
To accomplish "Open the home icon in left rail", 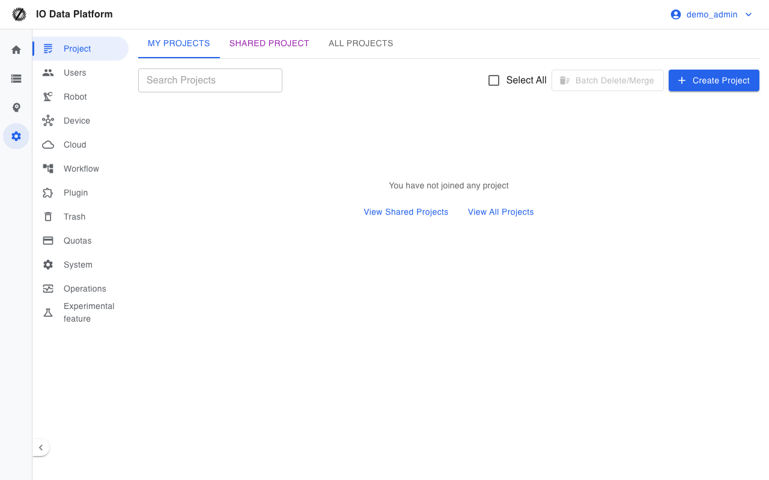I will coord(16,50).
